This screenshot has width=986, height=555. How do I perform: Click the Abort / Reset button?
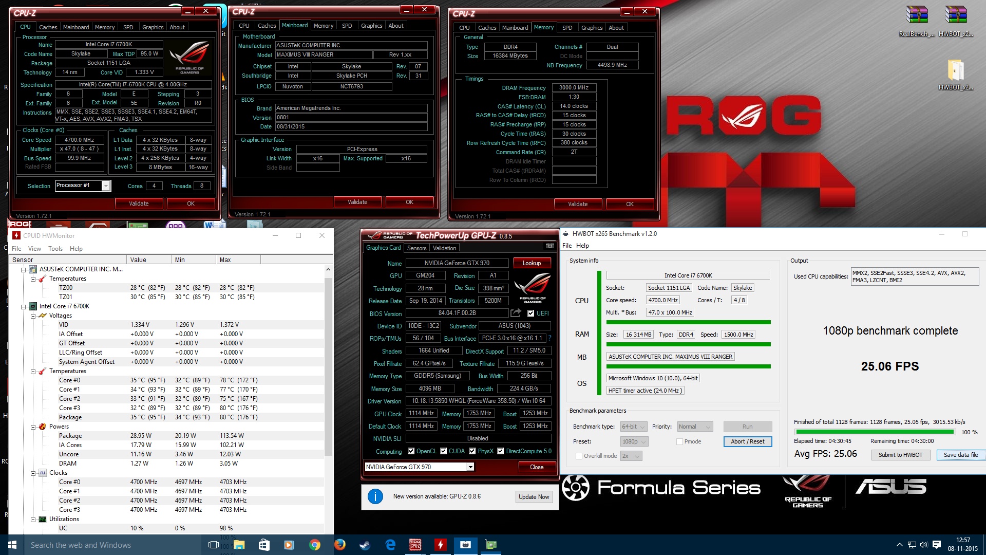(748, 441)
